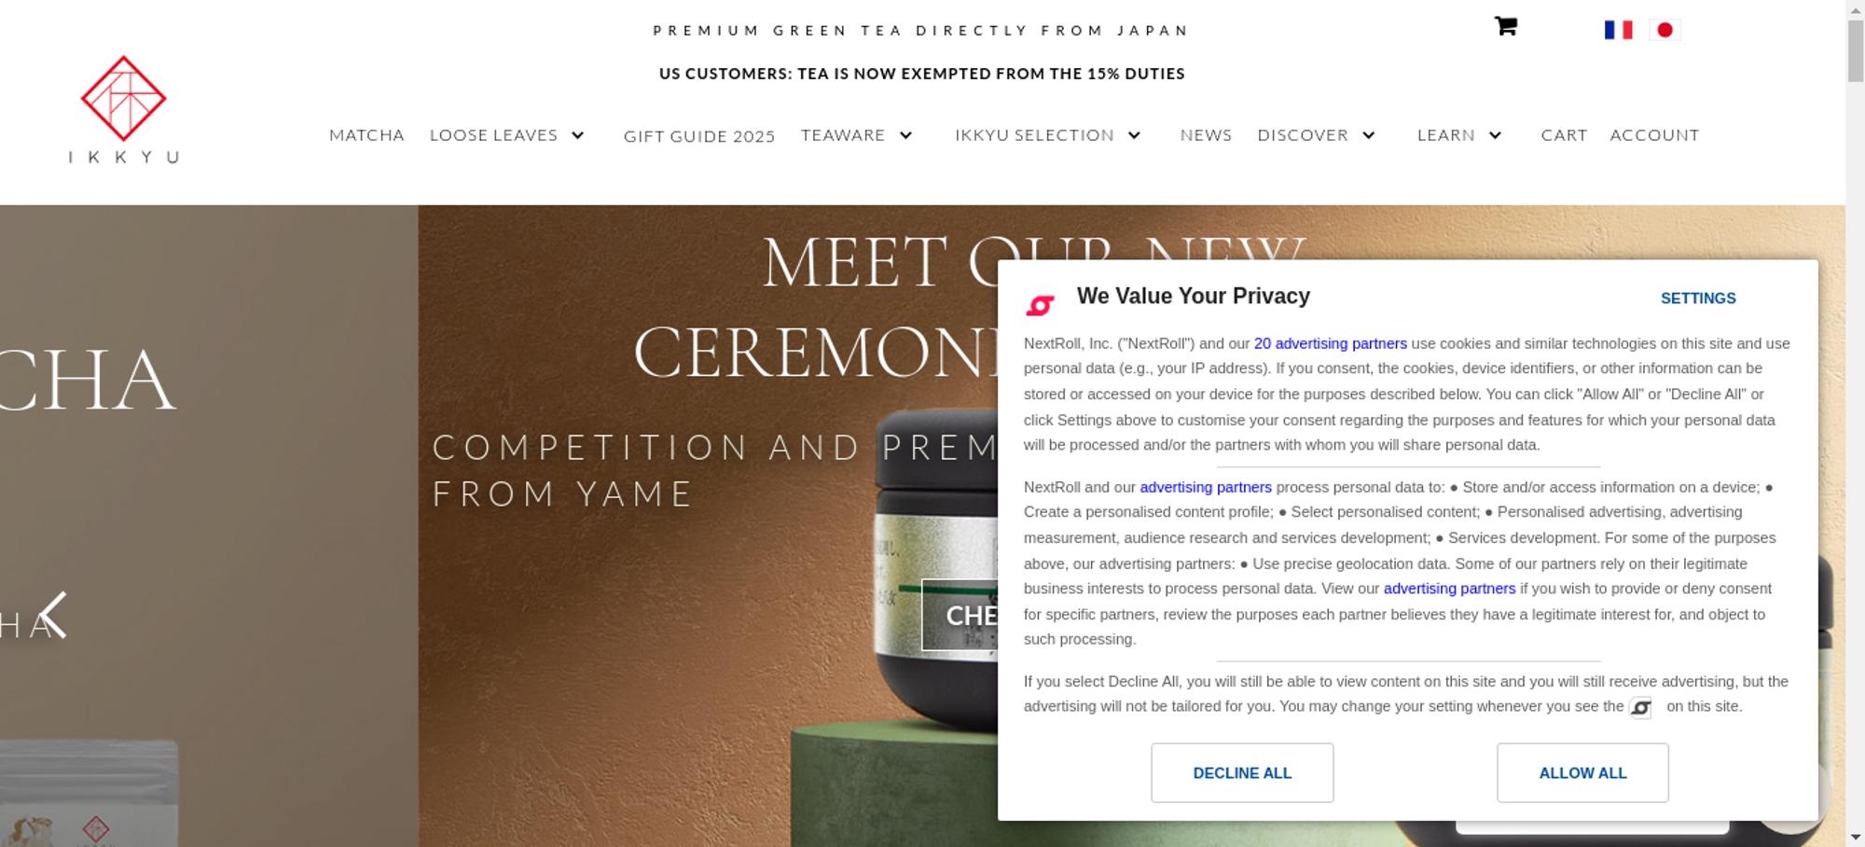Click the page vertical scrollbar thumb

[x=1856, y=51]
